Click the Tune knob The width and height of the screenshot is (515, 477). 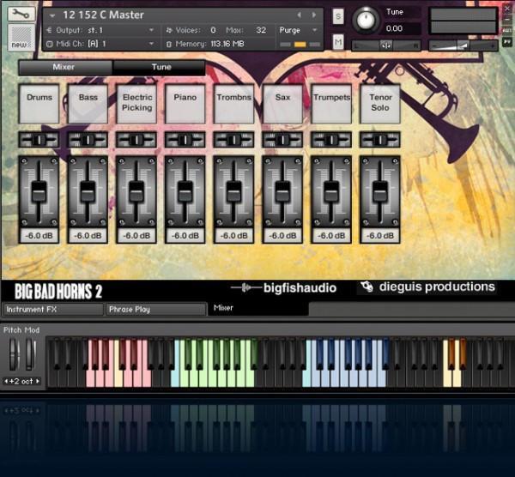(367, 19)
